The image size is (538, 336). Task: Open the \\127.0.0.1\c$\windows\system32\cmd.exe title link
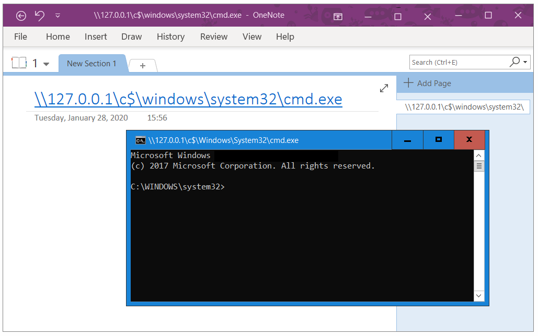[x=188, y=99]
